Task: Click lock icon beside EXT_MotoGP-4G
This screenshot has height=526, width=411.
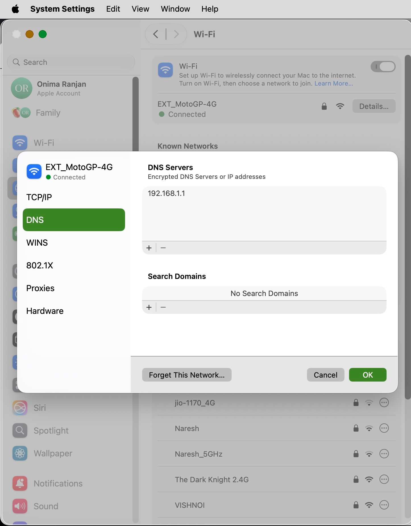Action: click(x=324, y=106)
